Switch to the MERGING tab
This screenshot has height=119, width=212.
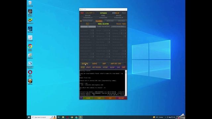pos(110,21)
